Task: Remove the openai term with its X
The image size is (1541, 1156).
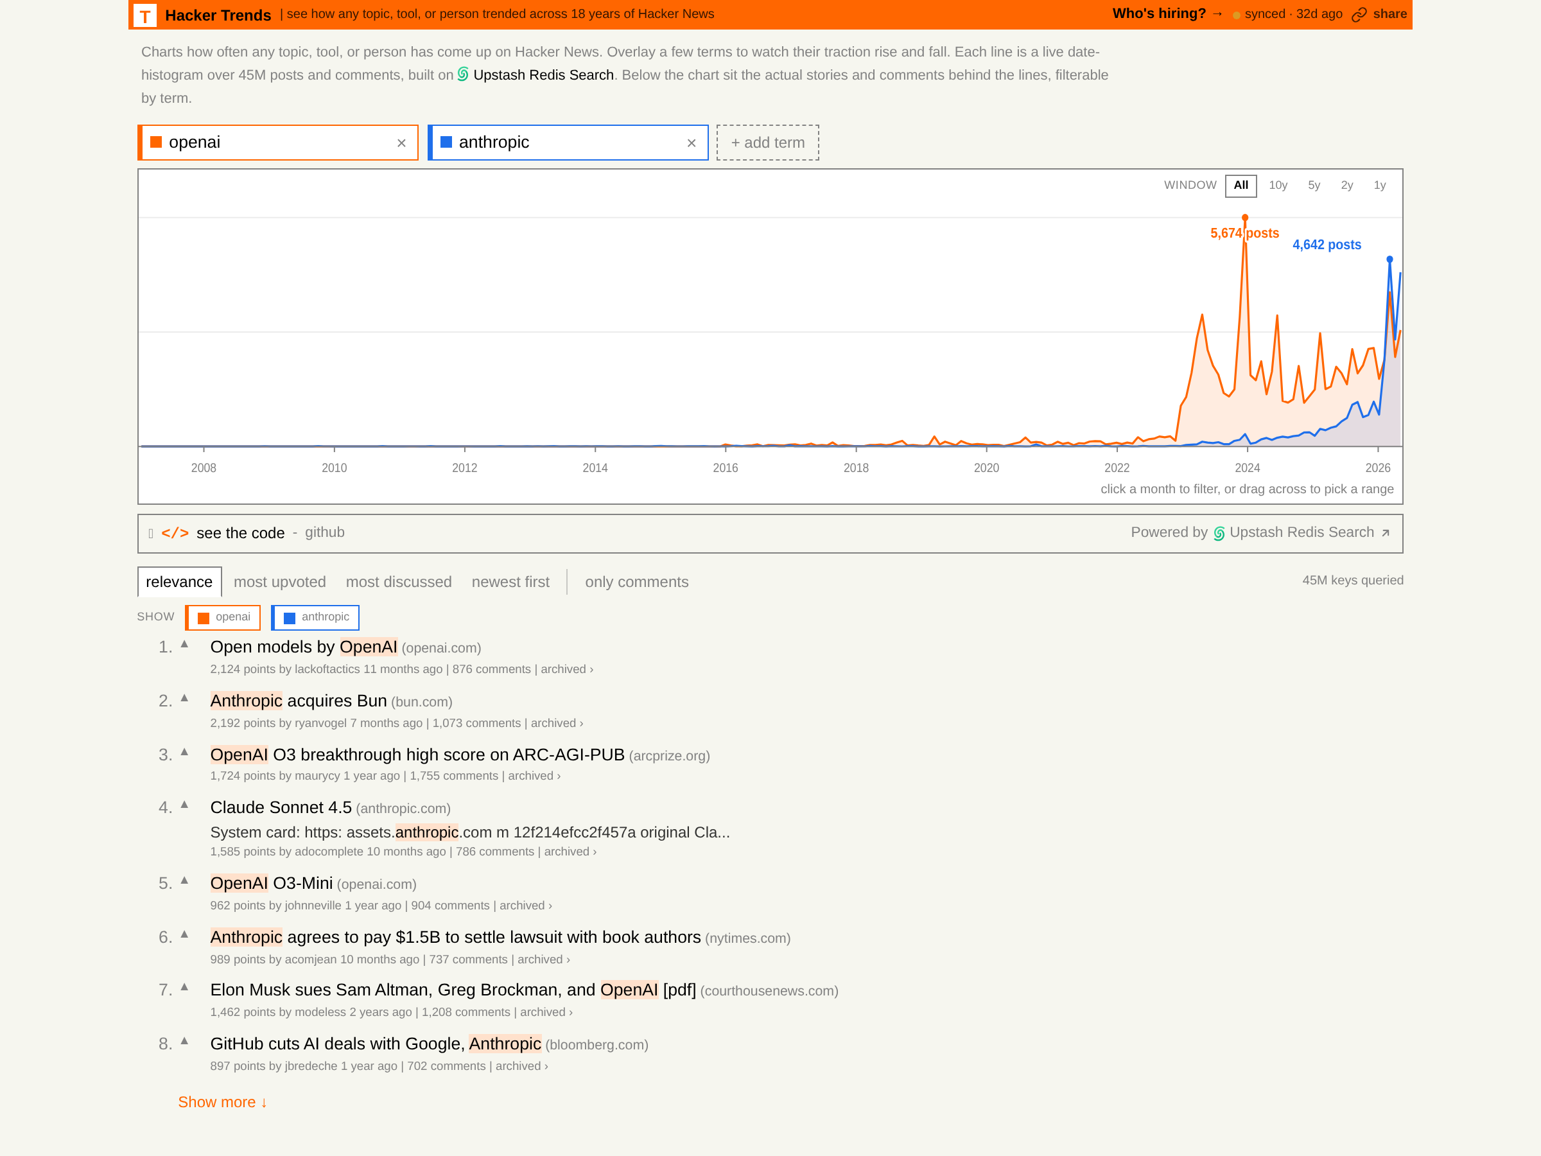Action: point(401,143)
